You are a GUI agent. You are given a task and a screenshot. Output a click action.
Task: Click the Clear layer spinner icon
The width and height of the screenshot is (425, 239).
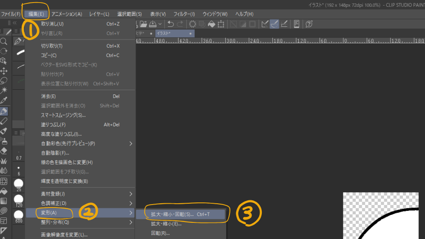[x=193, y=24]
